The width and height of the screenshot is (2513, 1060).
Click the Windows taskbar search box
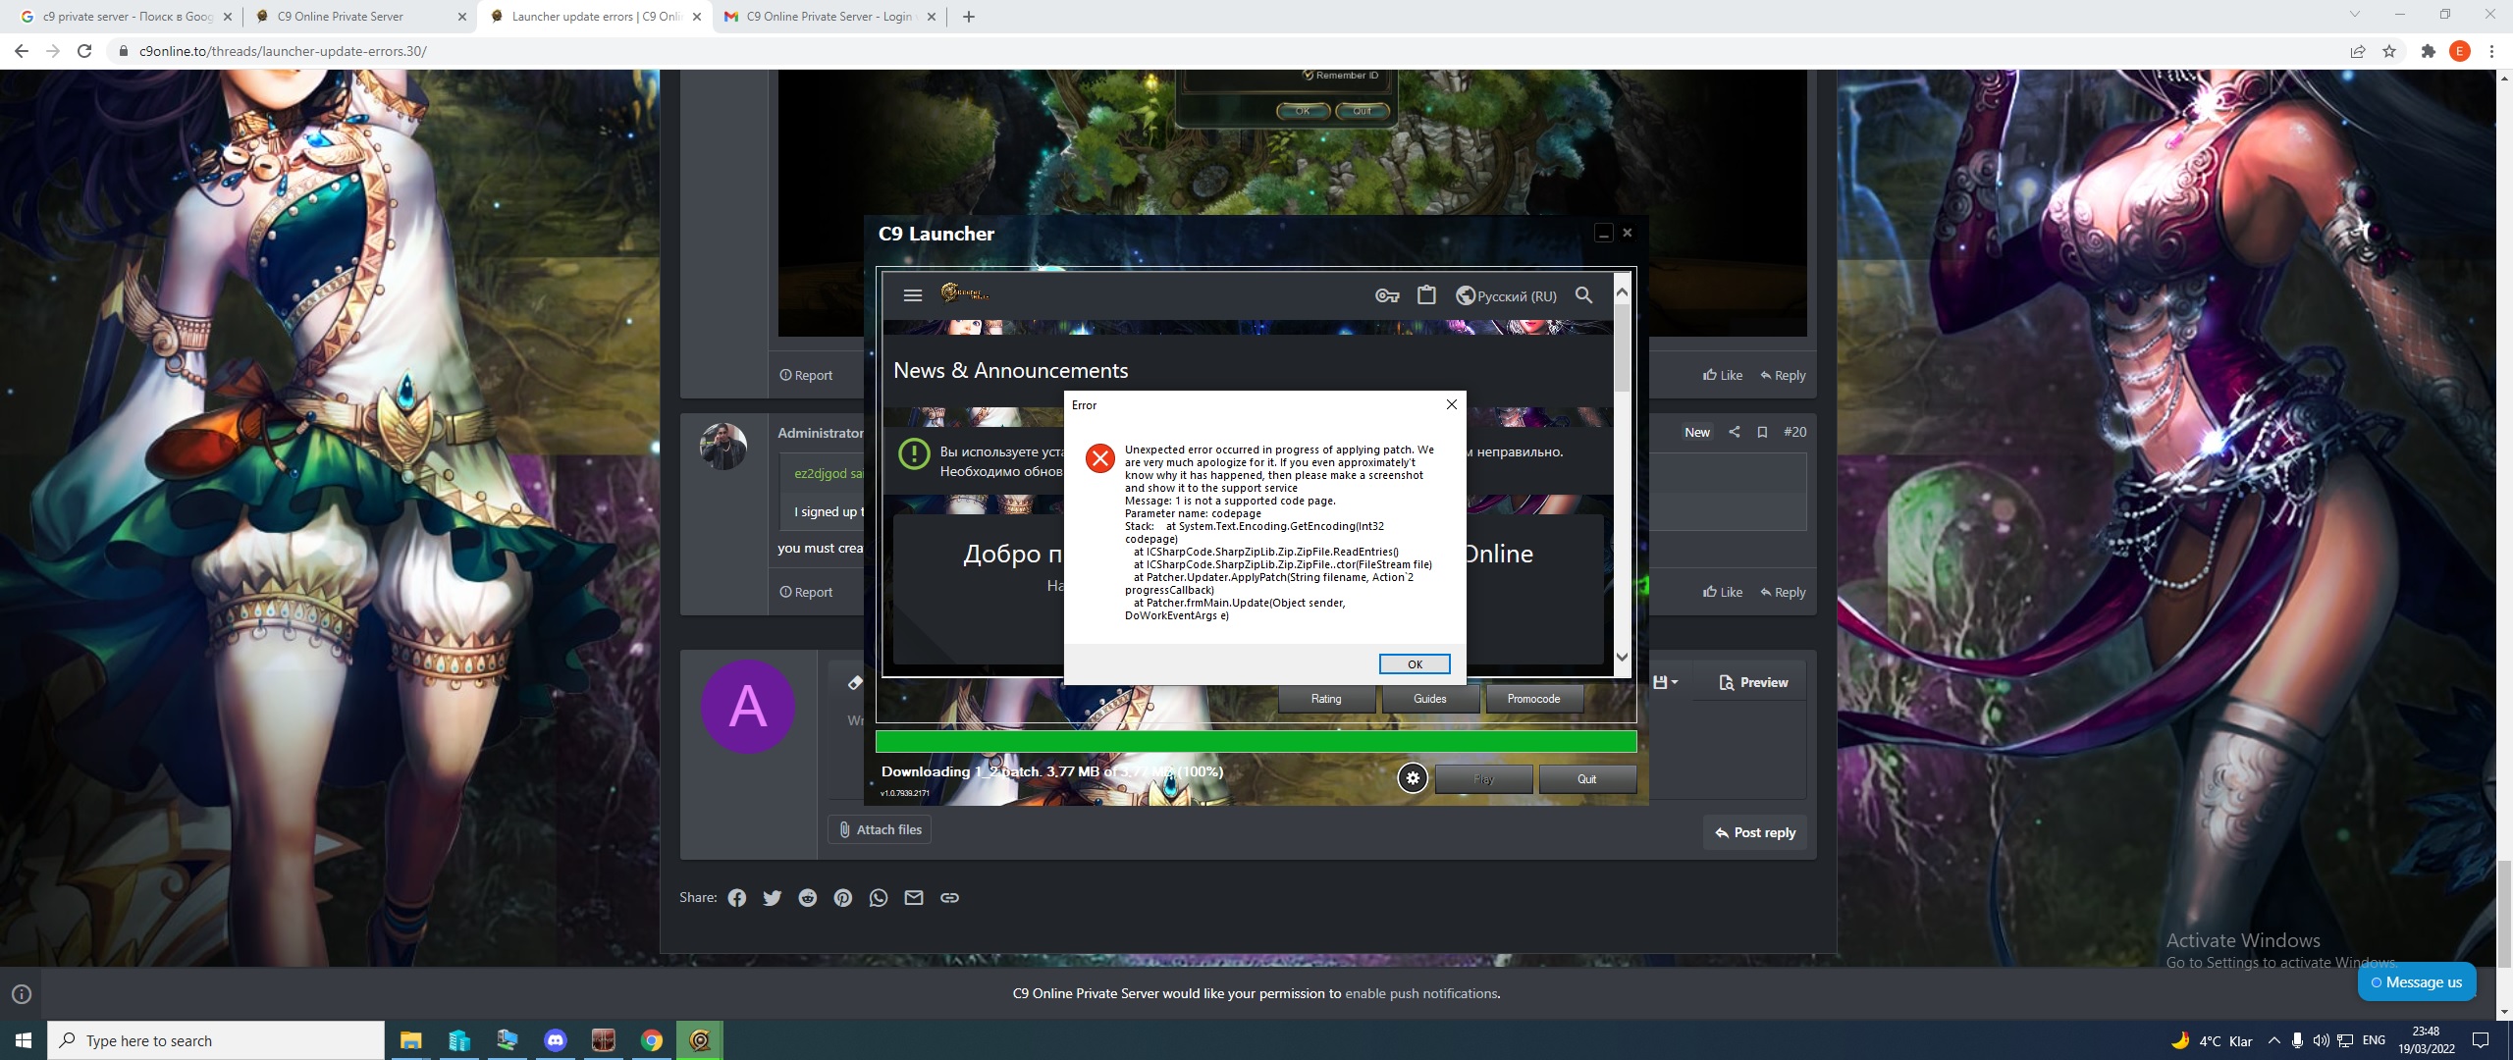(216, 1040)
